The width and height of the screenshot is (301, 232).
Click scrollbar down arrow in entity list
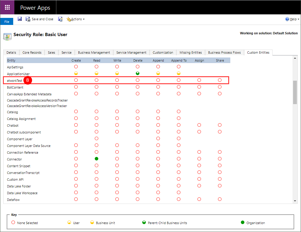pos(295,201)
